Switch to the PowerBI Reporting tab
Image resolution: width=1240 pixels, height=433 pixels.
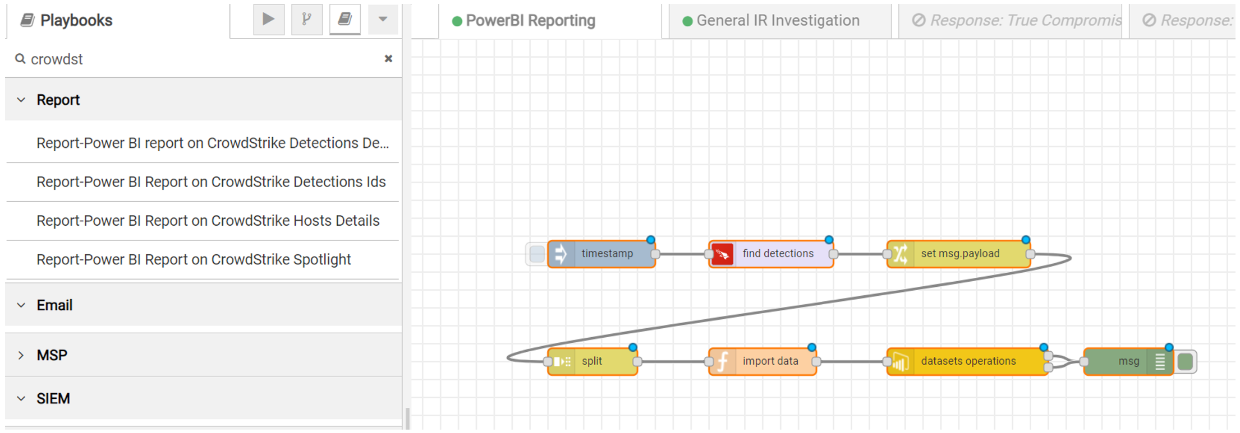coord(550,21)
